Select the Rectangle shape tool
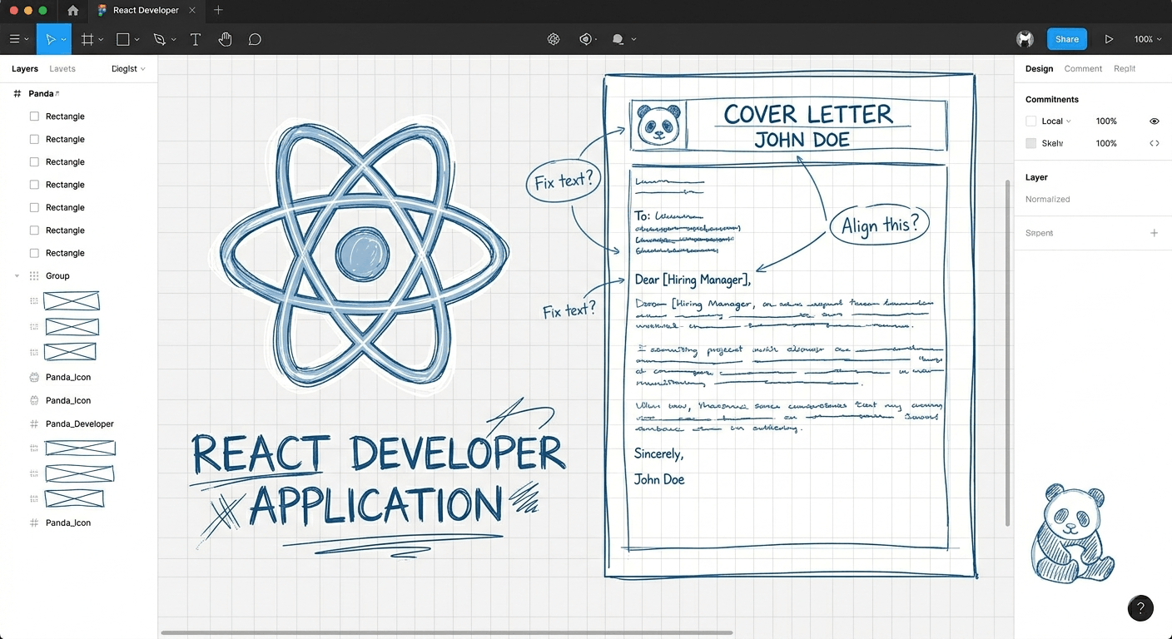Viewport: 1172px width, 639px height. 123,38
